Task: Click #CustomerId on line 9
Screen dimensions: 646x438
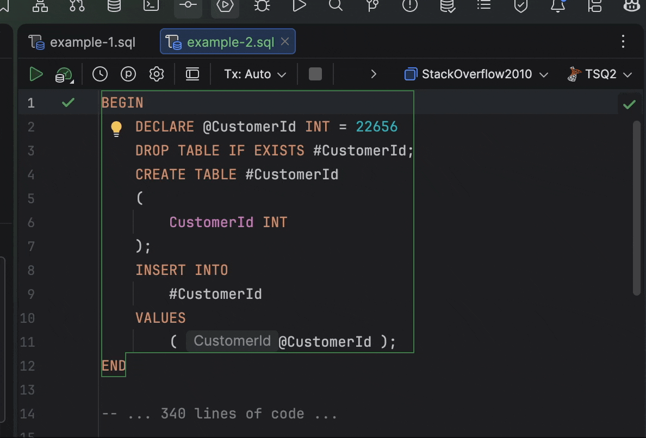Action: tap(215, 294)
